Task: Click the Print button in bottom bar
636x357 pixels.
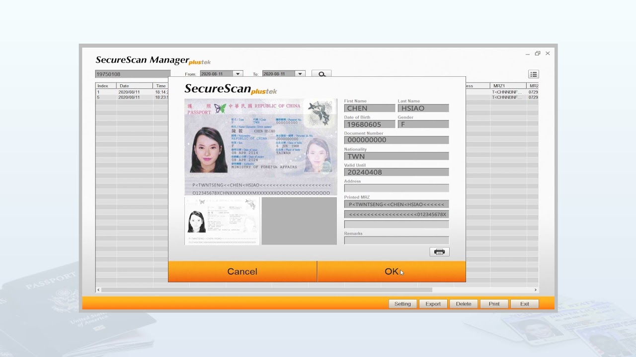Action: point(494,304)
